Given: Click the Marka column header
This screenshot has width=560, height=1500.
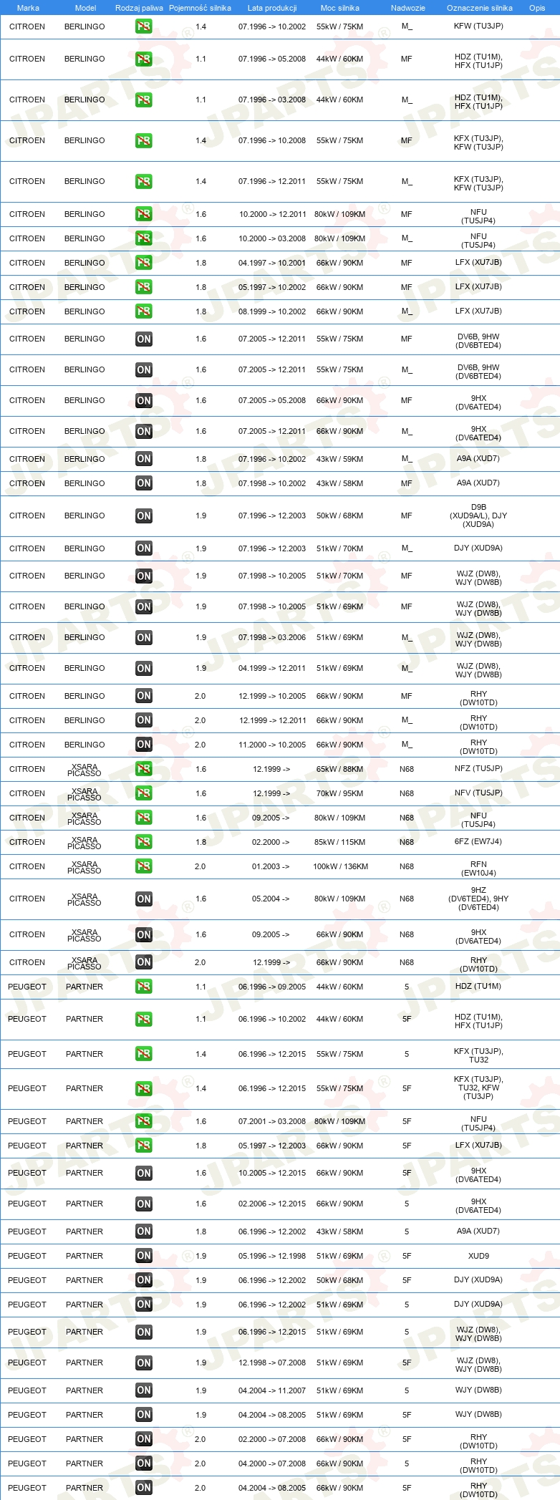Looking at the screenshot, I should 28,8.
